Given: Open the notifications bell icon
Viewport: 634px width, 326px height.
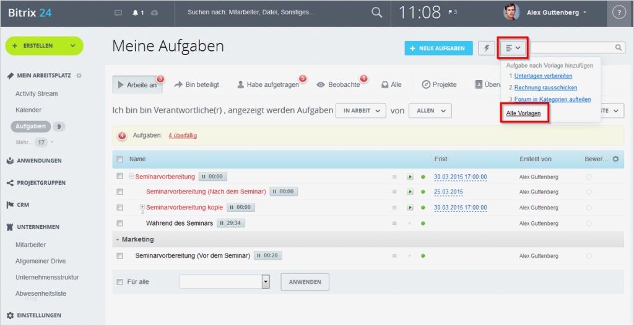Looking at the screenshot, I should (x=136, y=12).
